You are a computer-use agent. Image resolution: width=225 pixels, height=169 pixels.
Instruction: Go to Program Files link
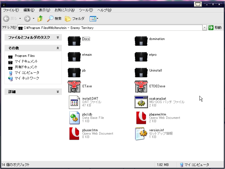tap(25, 56)
